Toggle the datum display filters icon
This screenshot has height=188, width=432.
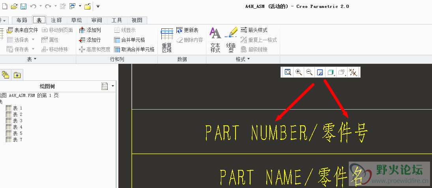(353, 72)
